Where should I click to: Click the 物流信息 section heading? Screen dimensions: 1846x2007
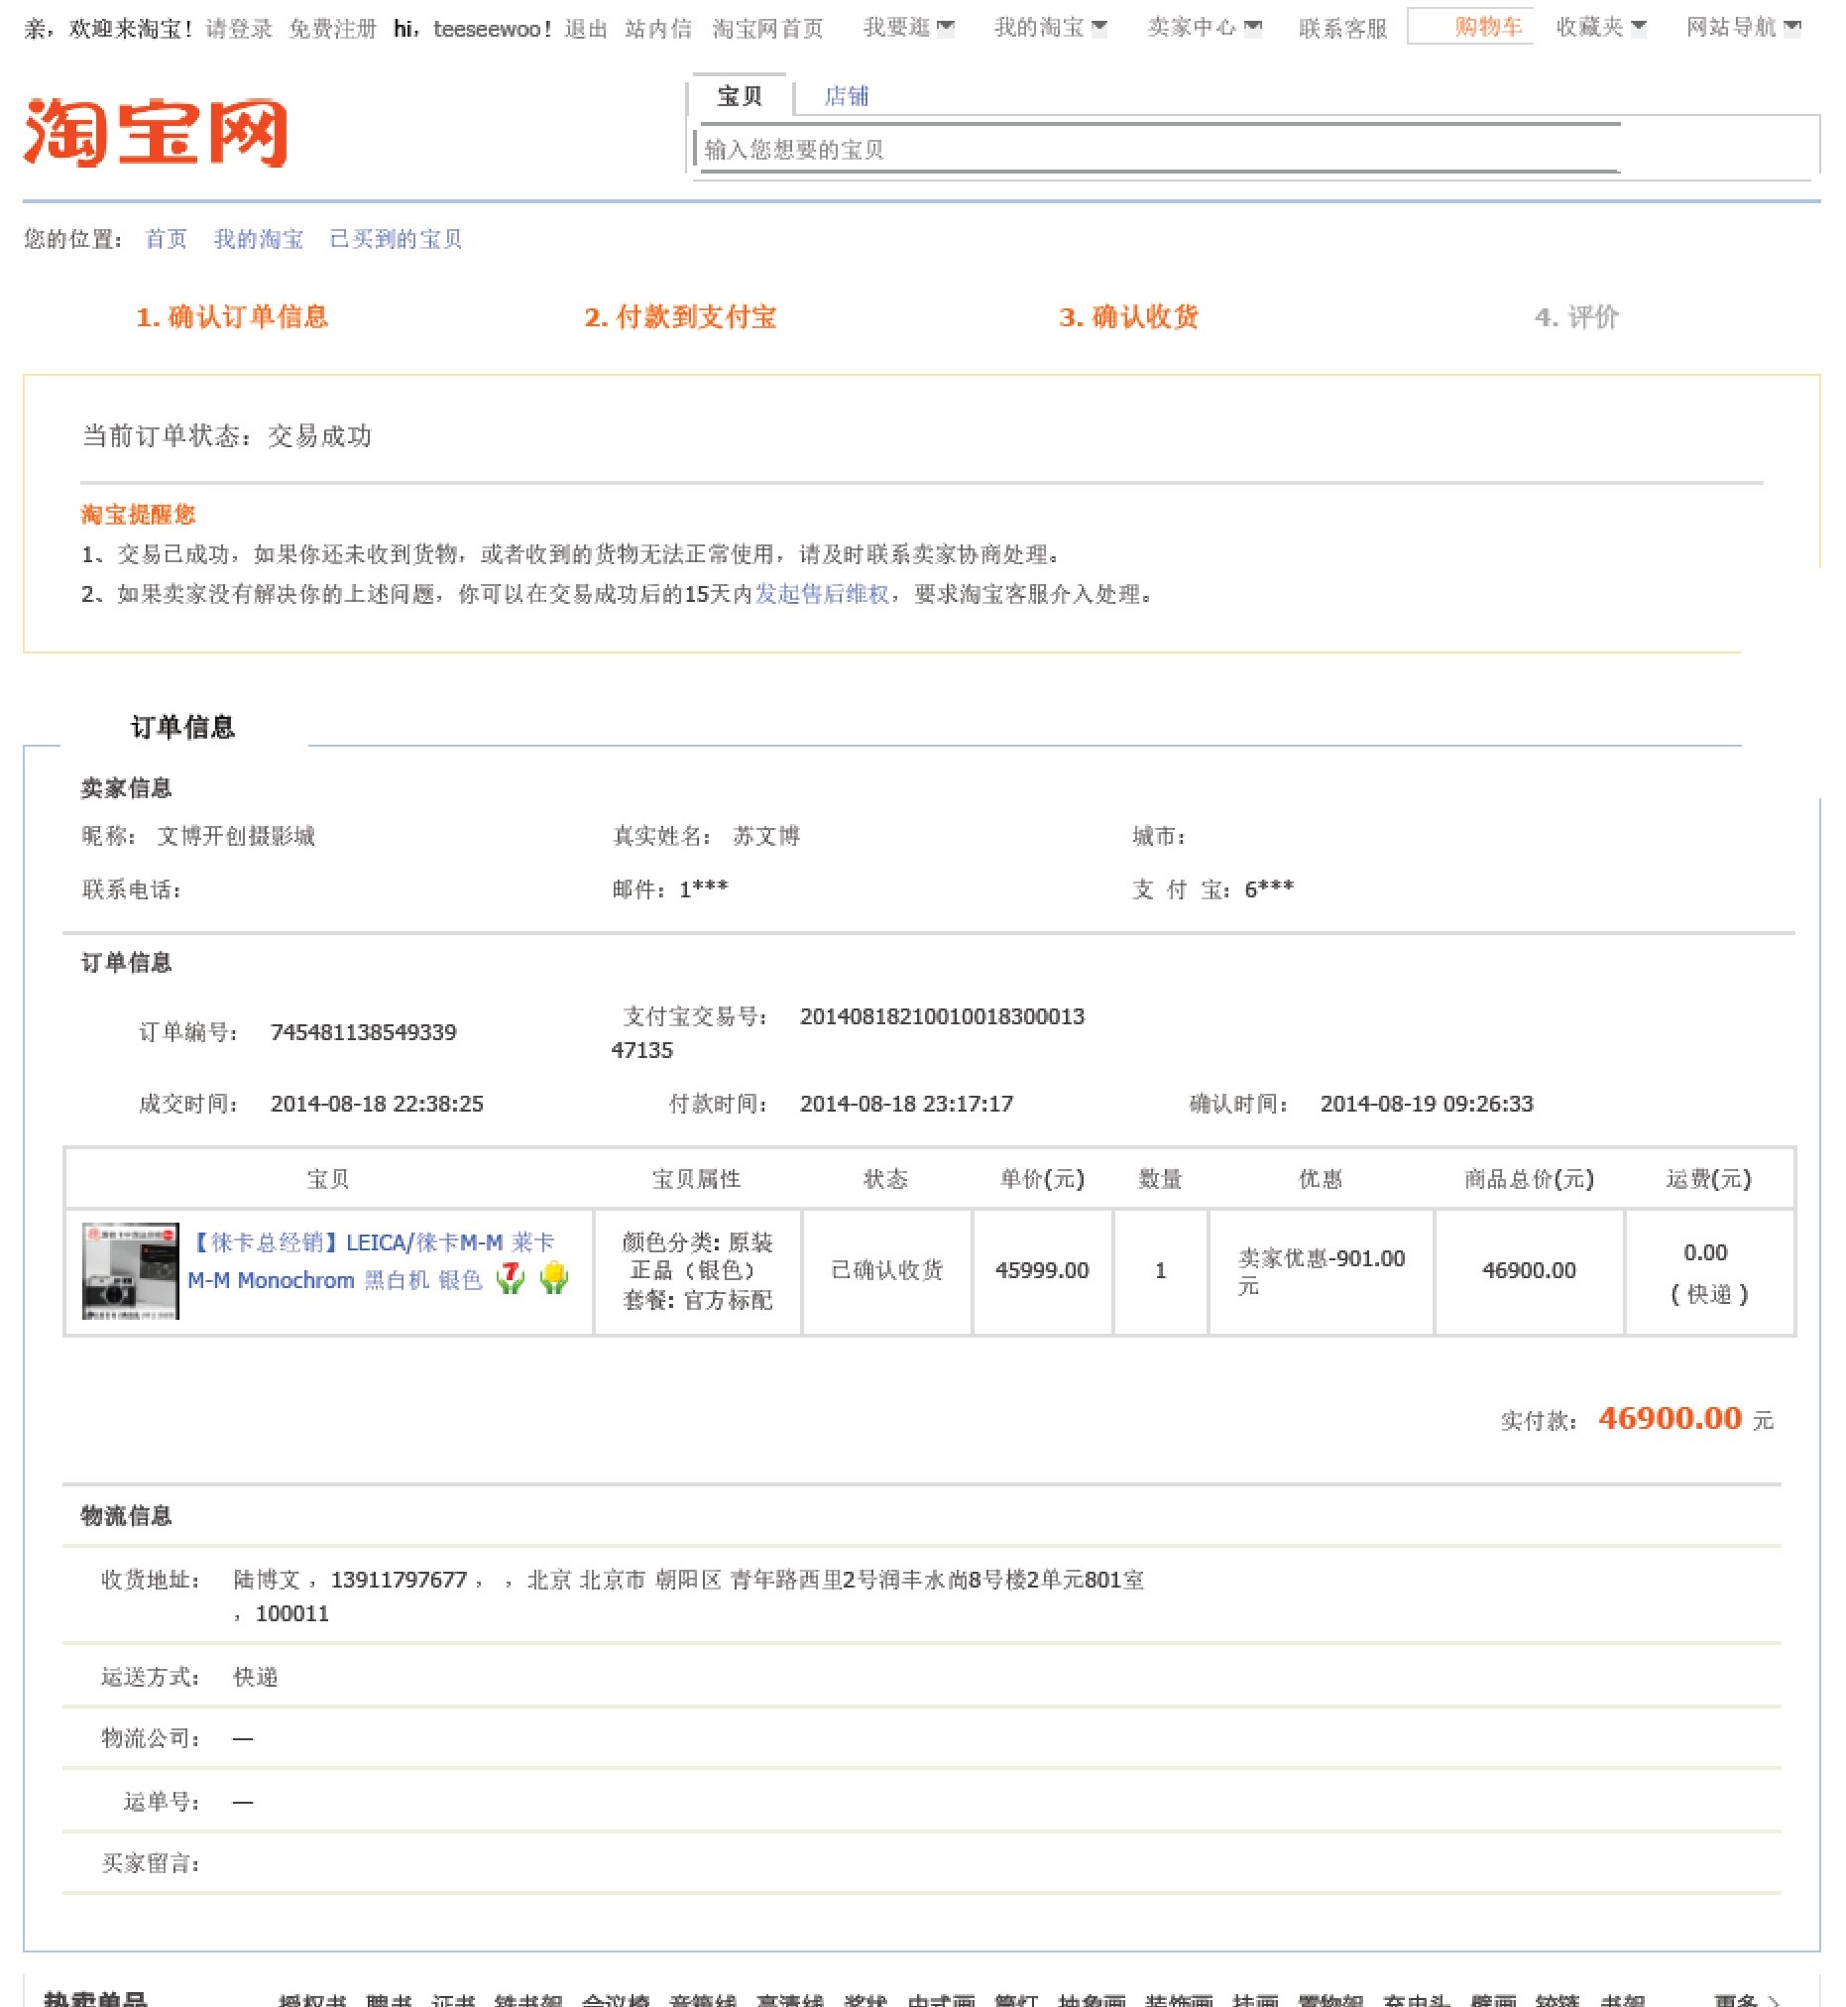(126, 1516)
